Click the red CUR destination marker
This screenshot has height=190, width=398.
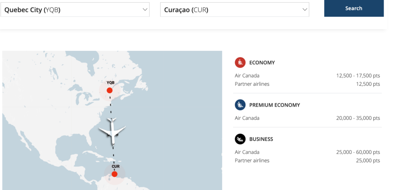pyautogui.click(x=114, y=174)
